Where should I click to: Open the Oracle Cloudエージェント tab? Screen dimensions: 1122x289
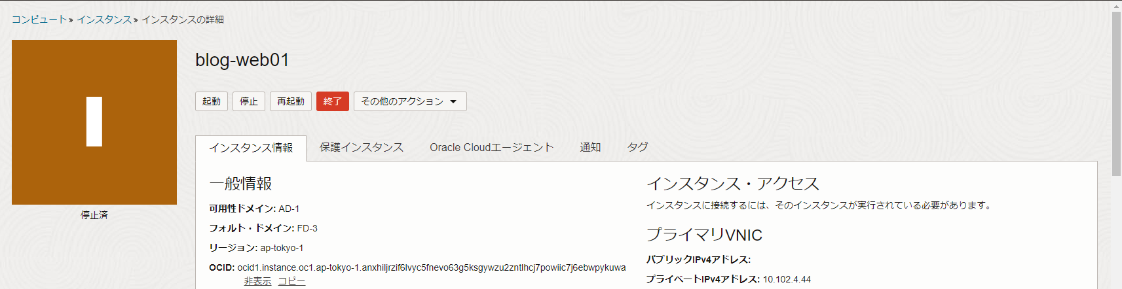492,148
